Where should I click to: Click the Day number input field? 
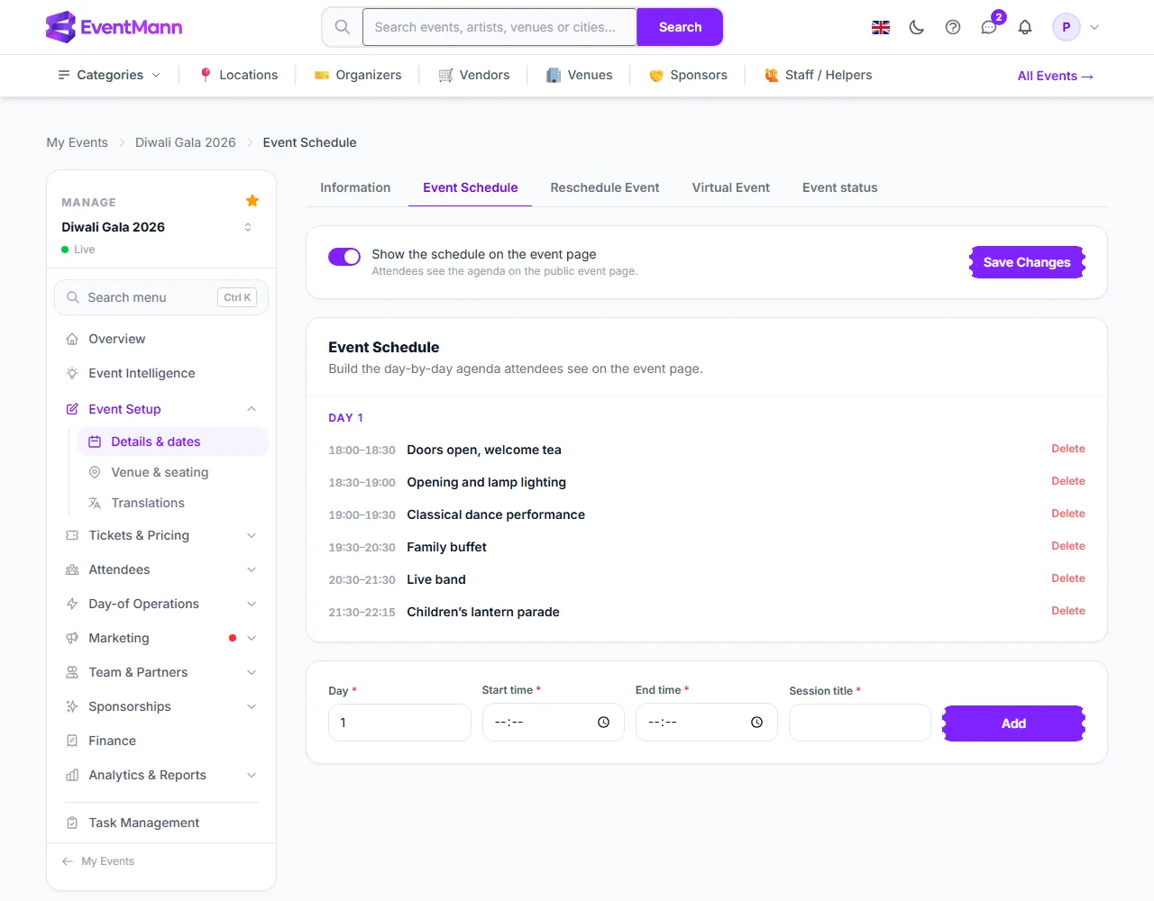tap(399, 723)
